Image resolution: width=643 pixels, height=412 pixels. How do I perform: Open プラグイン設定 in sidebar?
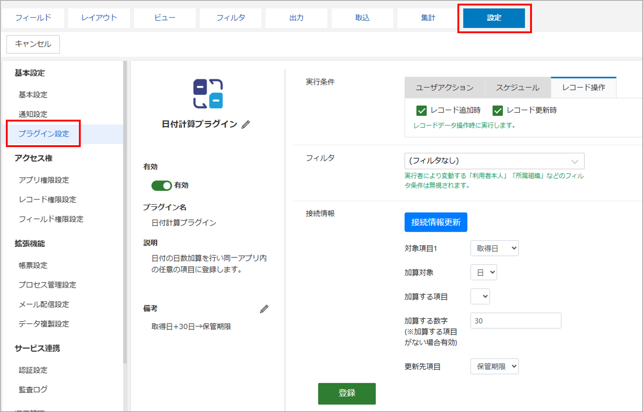[44, 134]
